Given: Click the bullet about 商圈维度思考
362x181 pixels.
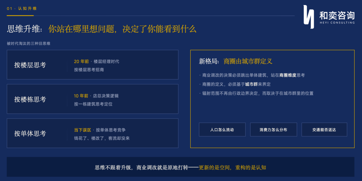Looking at the screenshot, I should (252, 75).
